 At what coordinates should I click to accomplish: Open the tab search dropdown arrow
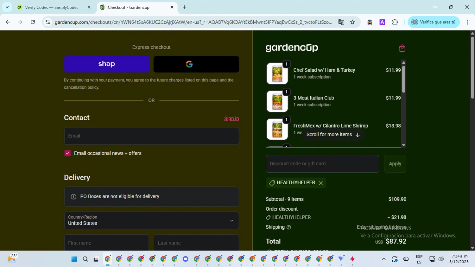(x=7, y=7)
